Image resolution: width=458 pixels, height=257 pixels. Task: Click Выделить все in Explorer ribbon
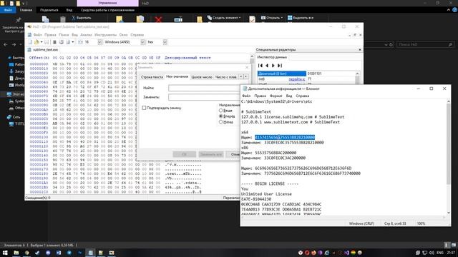[x=301, y=18]
